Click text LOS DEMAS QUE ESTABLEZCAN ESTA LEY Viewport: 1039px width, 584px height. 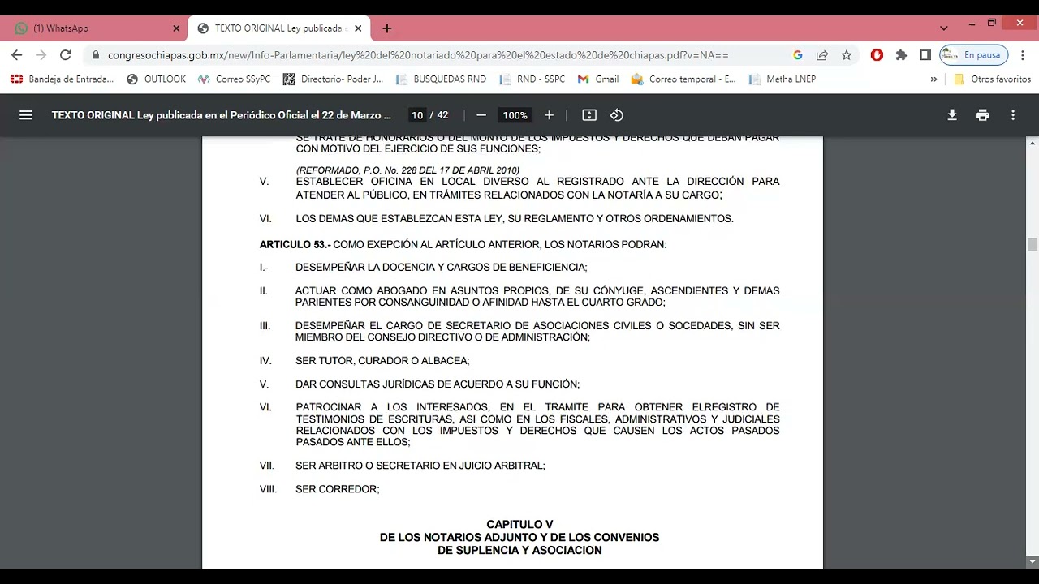[515, 219]
